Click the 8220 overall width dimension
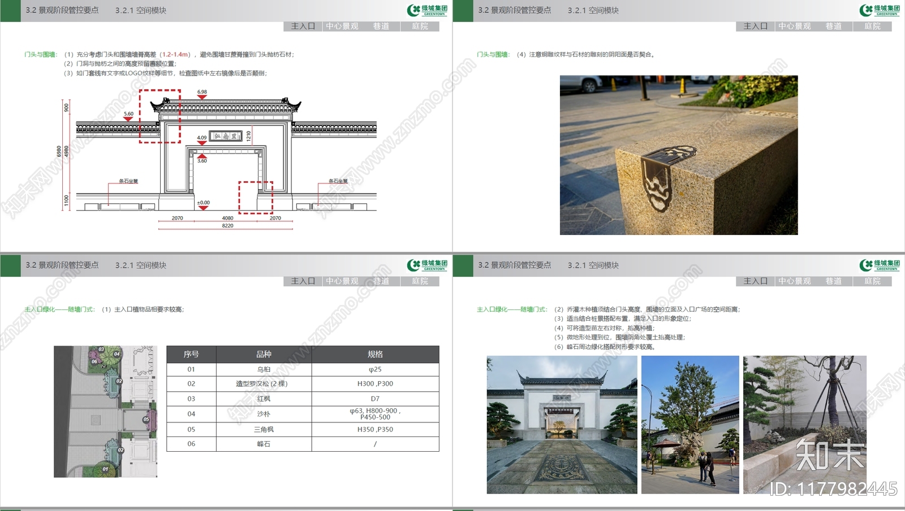Viewport: 905px width, 511px height. [227, 226]
